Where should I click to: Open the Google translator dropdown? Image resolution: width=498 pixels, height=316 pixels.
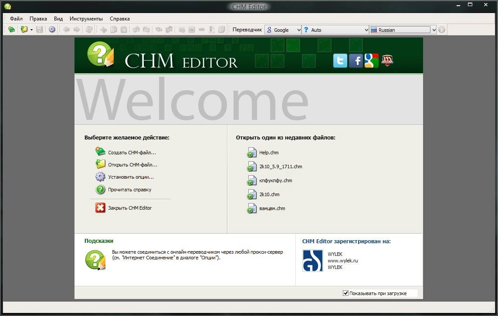tap(283, 30)
